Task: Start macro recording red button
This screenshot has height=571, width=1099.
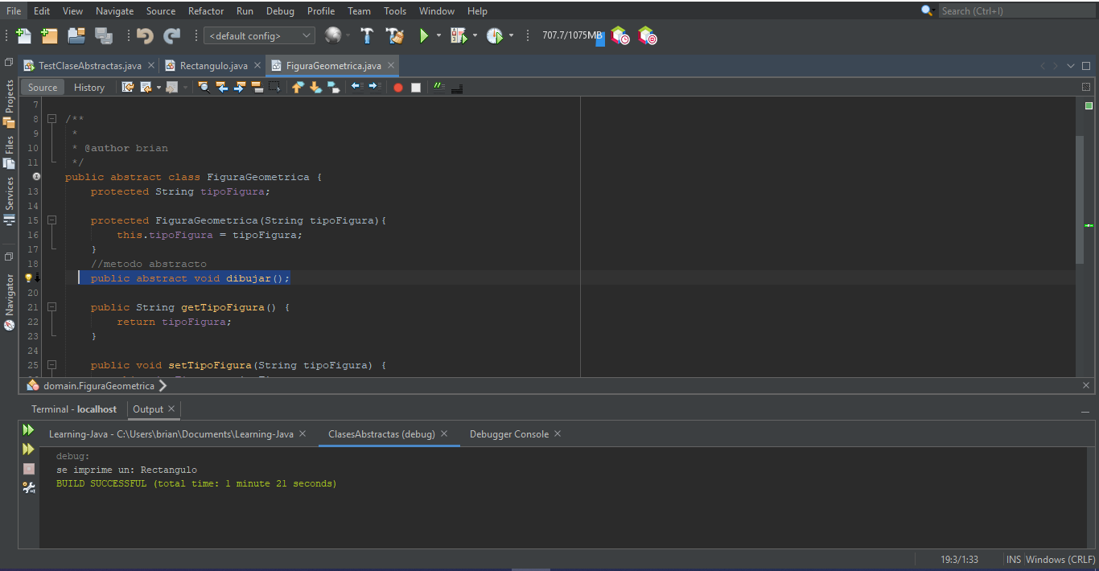Action: coord(397,87)
